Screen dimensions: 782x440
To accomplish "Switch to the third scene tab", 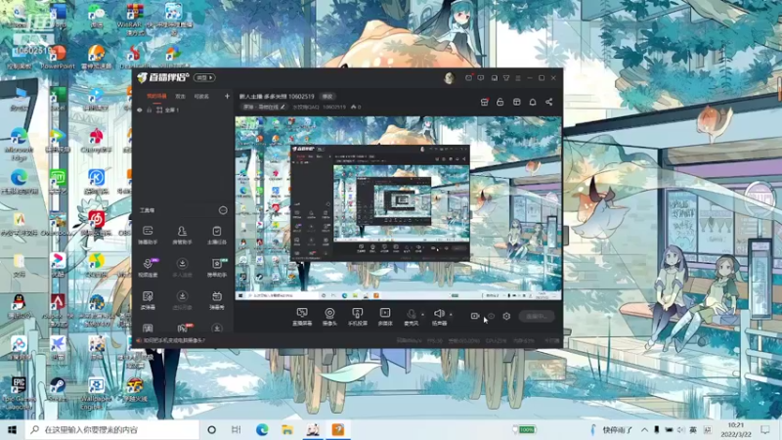I will (x=201, y=96).
